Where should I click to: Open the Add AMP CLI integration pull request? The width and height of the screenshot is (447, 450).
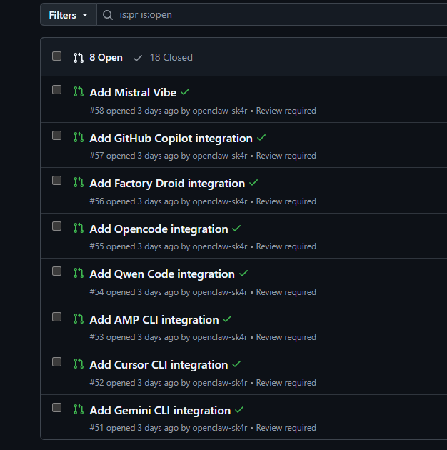pyautogui.click(x=154, y=320)
